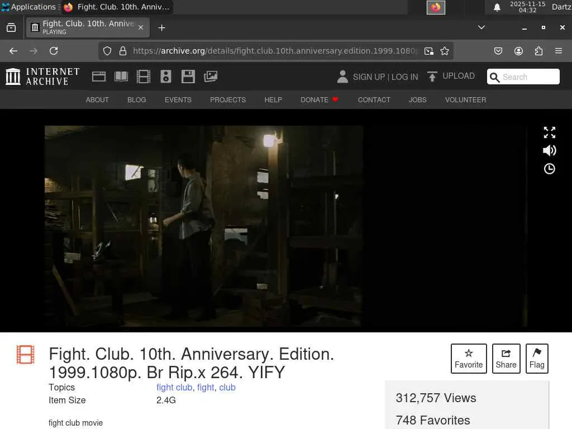
Task: Open the BLOG menu item
Action: (137, 100)
